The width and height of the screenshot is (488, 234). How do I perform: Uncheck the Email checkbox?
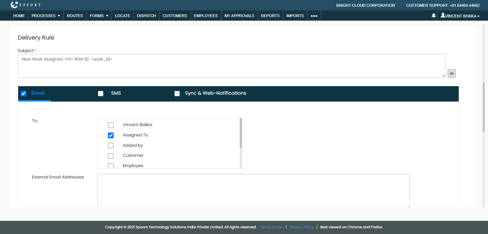[x=24, y=94]
